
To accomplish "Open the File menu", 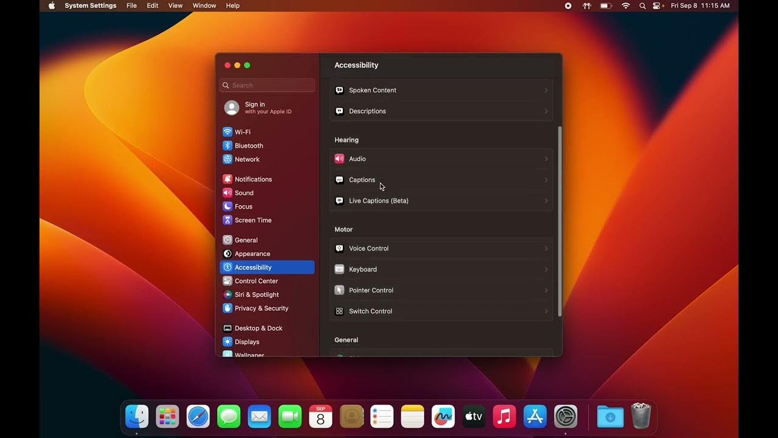I will 131,5.
